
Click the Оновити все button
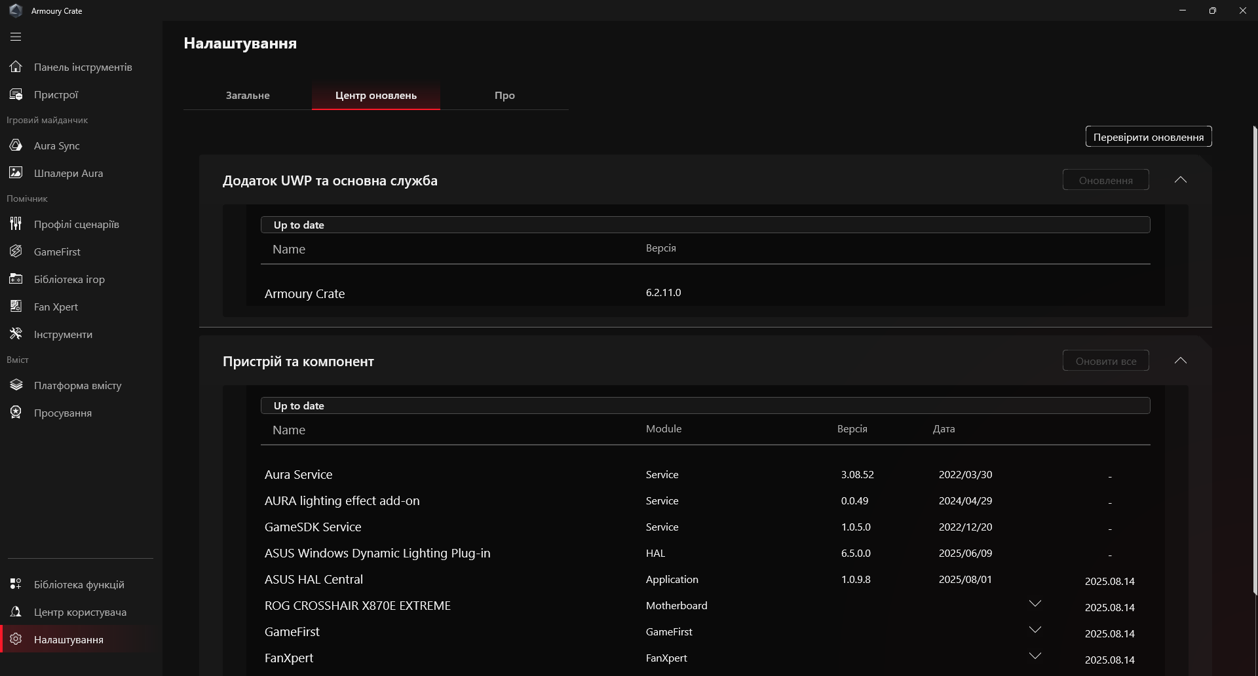(1106, 361)
